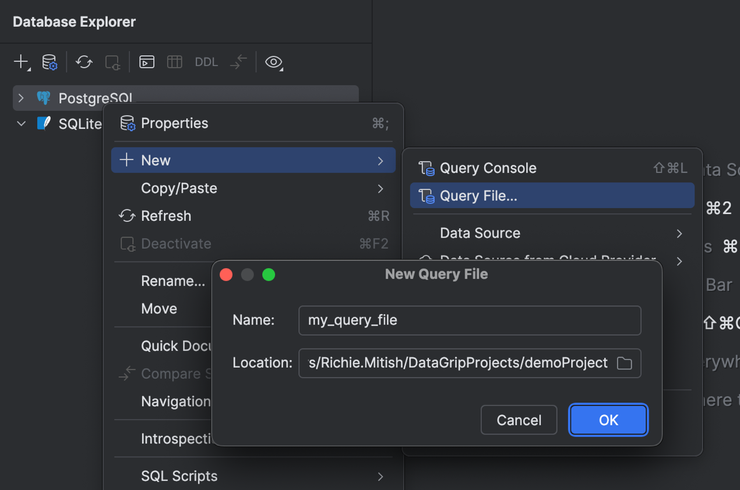Click the Refresh icon in Database Explorer toolbar
This screenshot has width=740, height=490.
pyautogui.click(x=84, y=62)
